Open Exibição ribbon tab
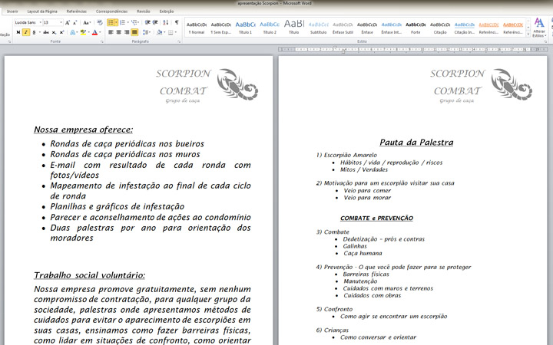The image size is (553, 345). (x=167, y=11)
